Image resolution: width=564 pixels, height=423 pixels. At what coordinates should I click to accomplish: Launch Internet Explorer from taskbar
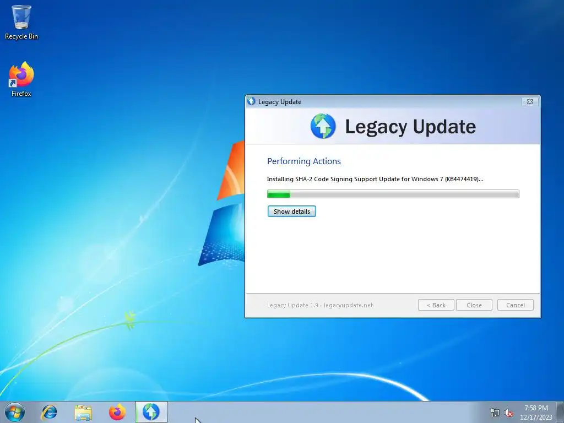coord(49,412)
